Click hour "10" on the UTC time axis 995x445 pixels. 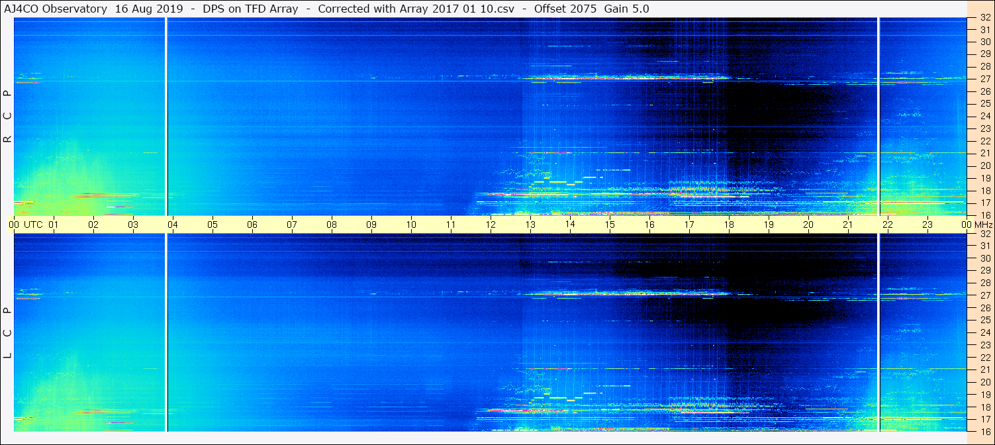[411, 224]
